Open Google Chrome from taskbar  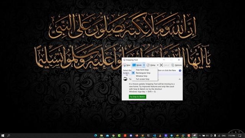(113, 135)
